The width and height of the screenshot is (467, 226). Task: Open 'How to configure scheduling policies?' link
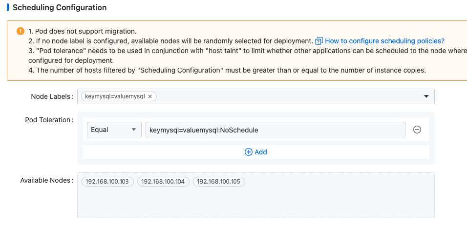(x=384, y=41)
